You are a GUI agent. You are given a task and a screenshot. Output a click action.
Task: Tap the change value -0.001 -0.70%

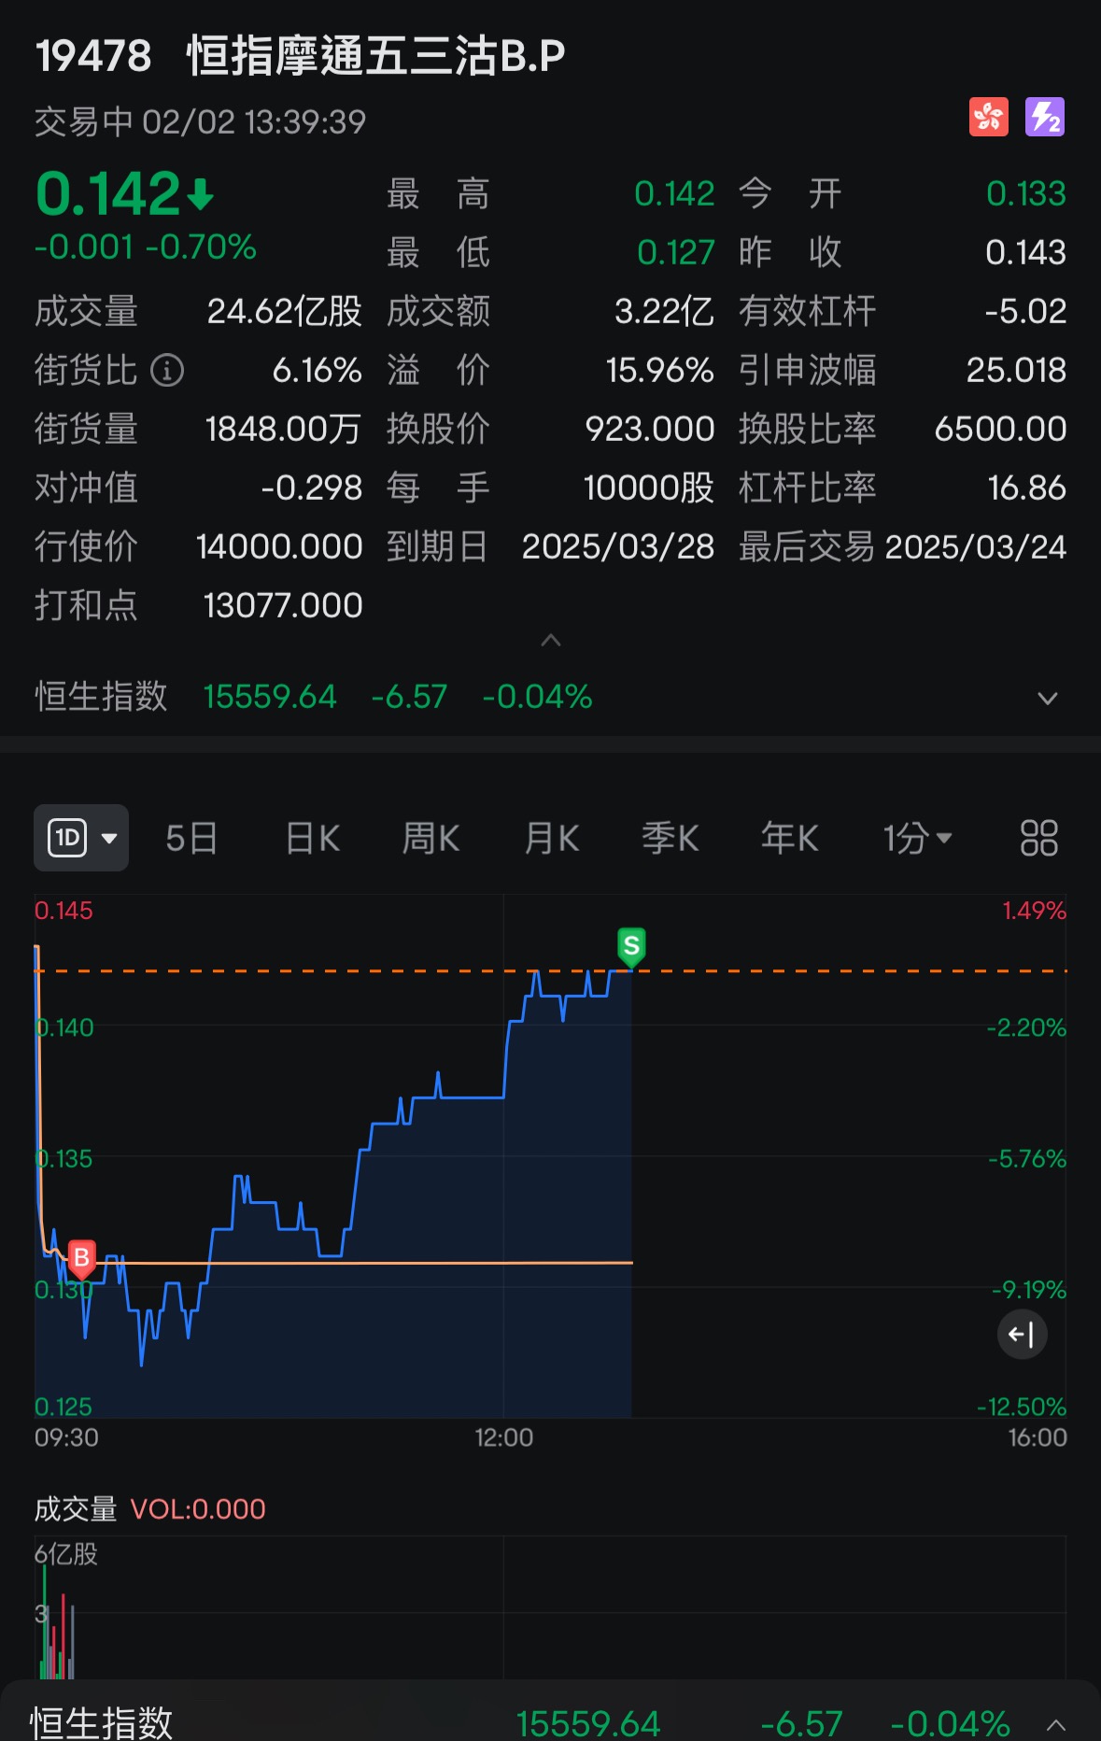click(146, 247)
